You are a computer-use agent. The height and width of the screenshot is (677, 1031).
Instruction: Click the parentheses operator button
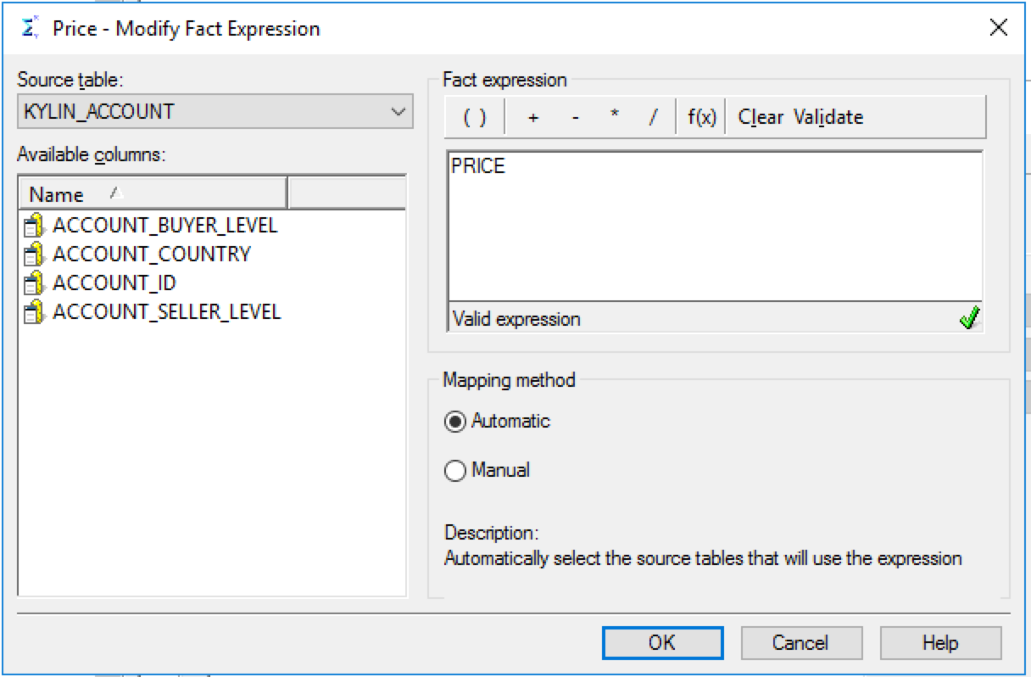(475, 117)
